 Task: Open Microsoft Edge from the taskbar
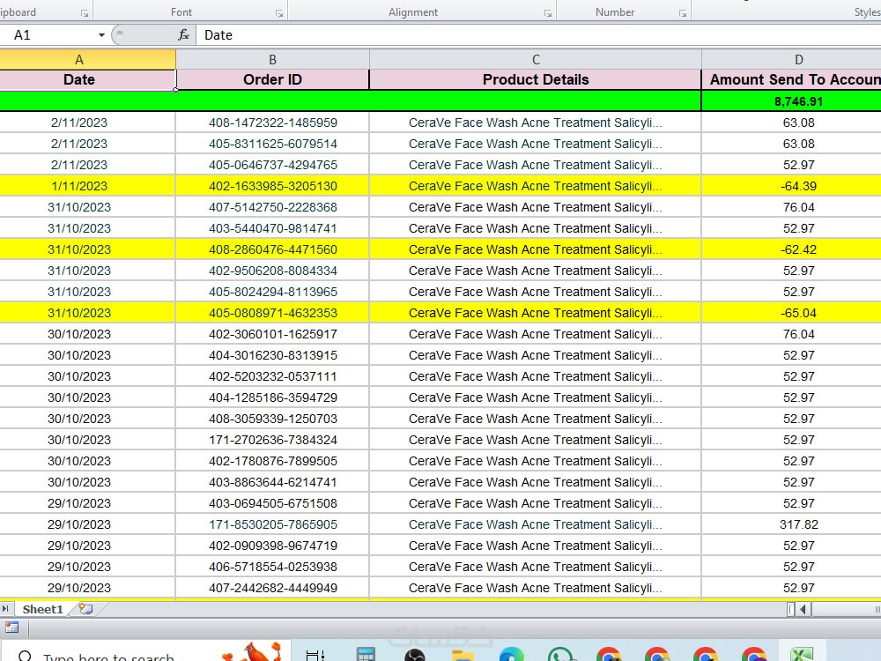click(511, 655)
